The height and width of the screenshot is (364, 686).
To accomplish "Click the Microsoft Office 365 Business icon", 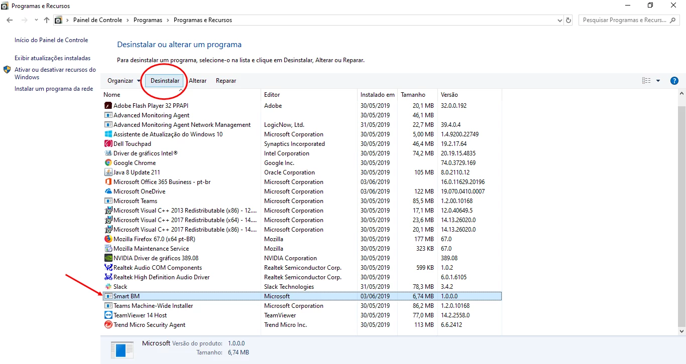I will 108,182.
